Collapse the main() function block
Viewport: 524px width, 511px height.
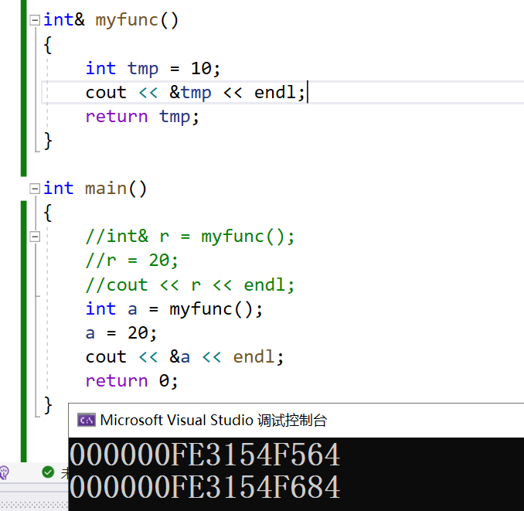[x=35, y=189]
